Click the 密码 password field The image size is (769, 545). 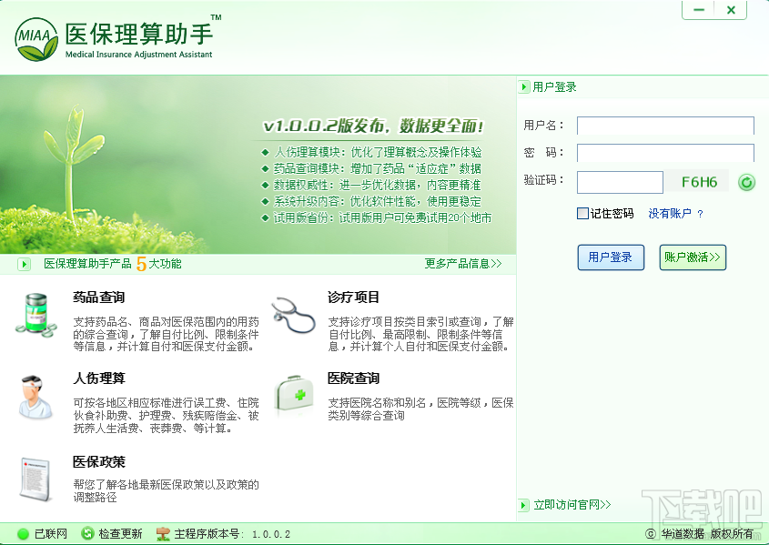click(x=665, y=153)
